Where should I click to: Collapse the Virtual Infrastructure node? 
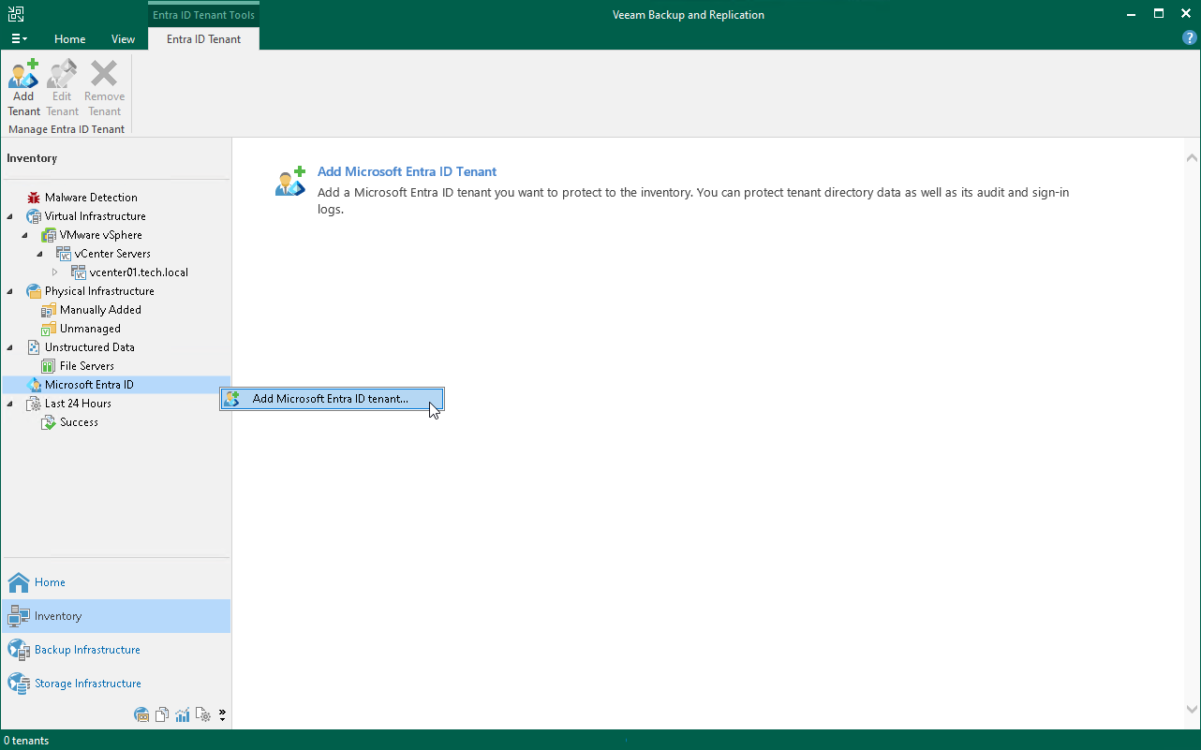(x=10, y=216)
